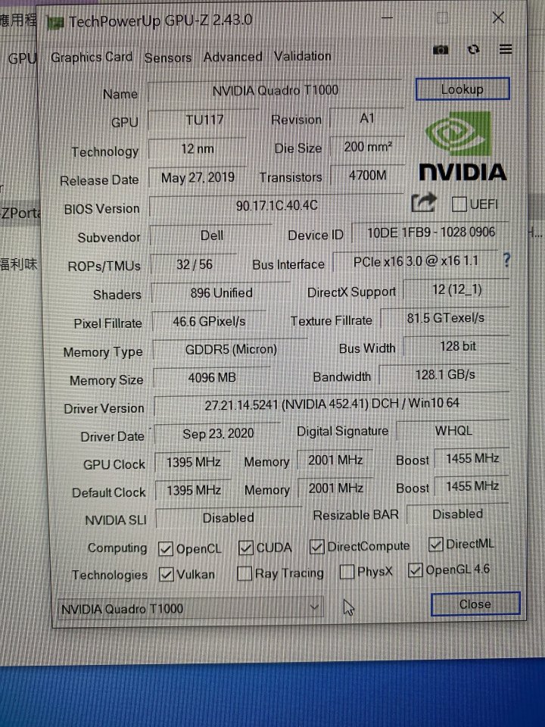Toggle the UEFI checkbox
This screenshot has height=727, width=545.
pyautogui.click(x=459, y=204)
